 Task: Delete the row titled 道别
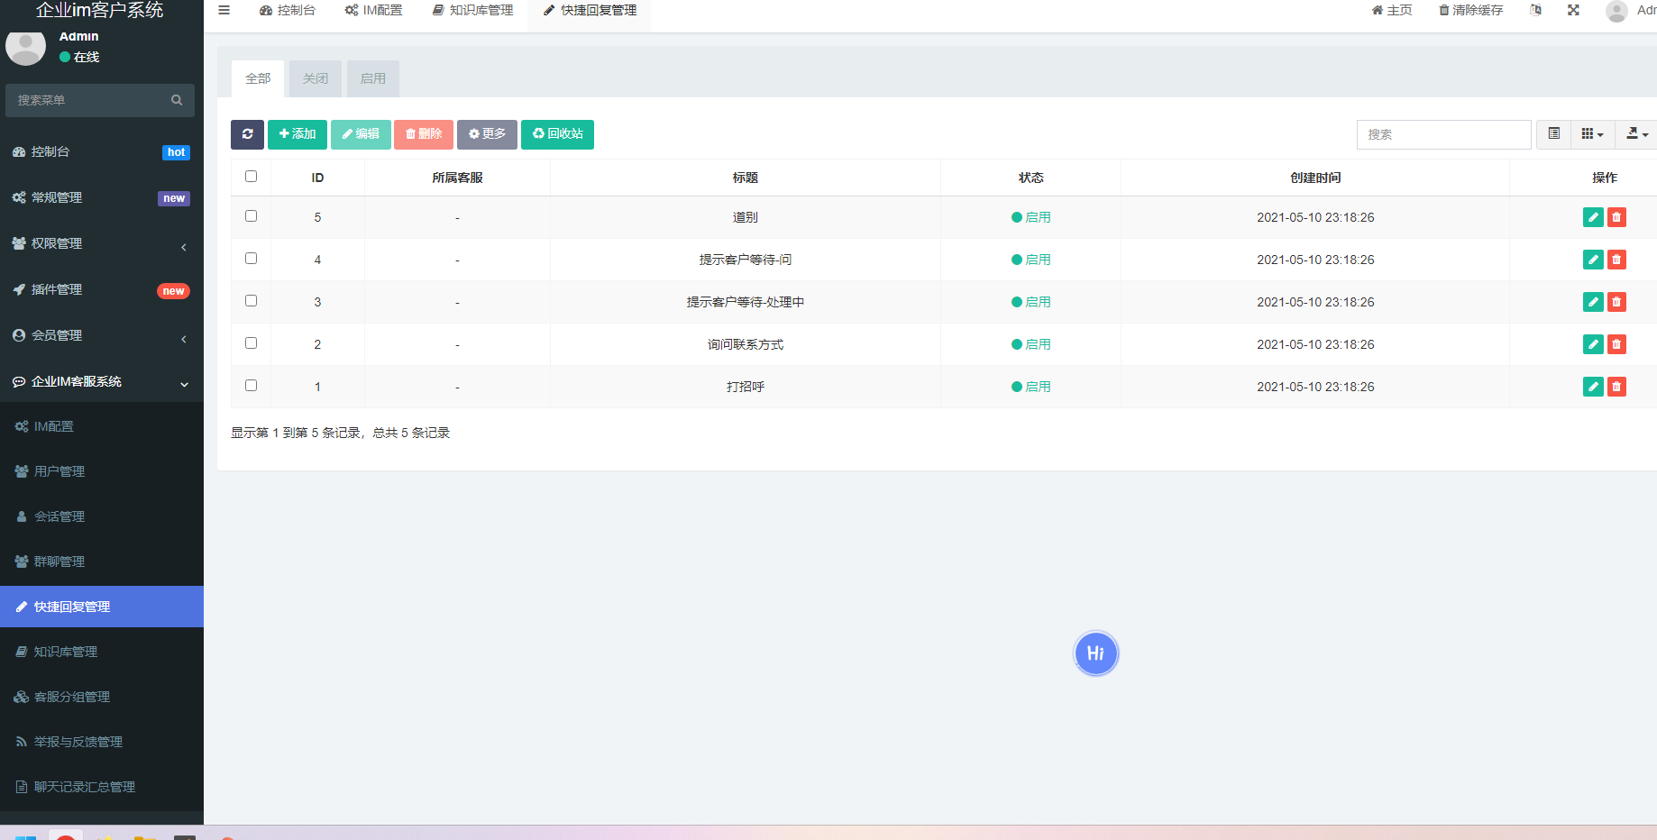[x=1616, y=217]
